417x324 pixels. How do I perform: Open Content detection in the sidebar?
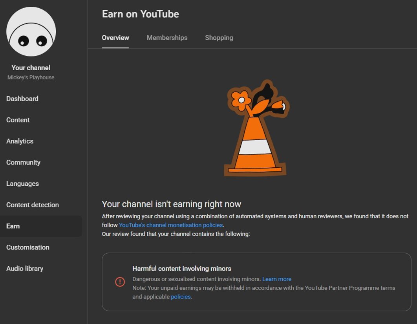pyautogui.click(x=33, y=205)
